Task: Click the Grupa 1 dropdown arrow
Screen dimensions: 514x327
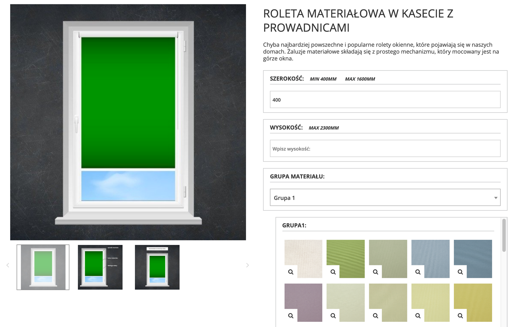Action: (495, 198)
